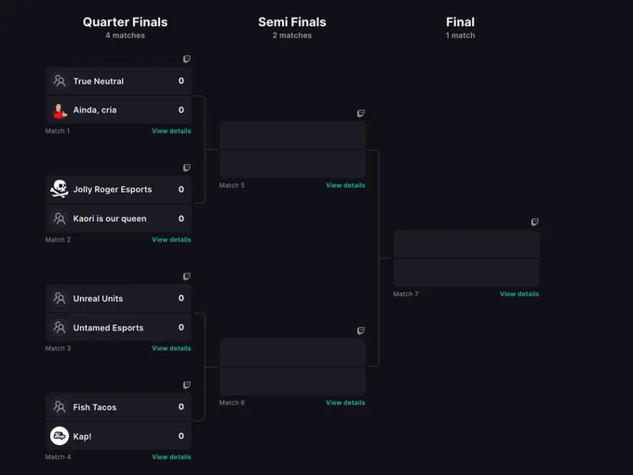The height and width of the screenshot is (475, 633).
Task: View details for Match 3
Action: [x=171, y=348]
